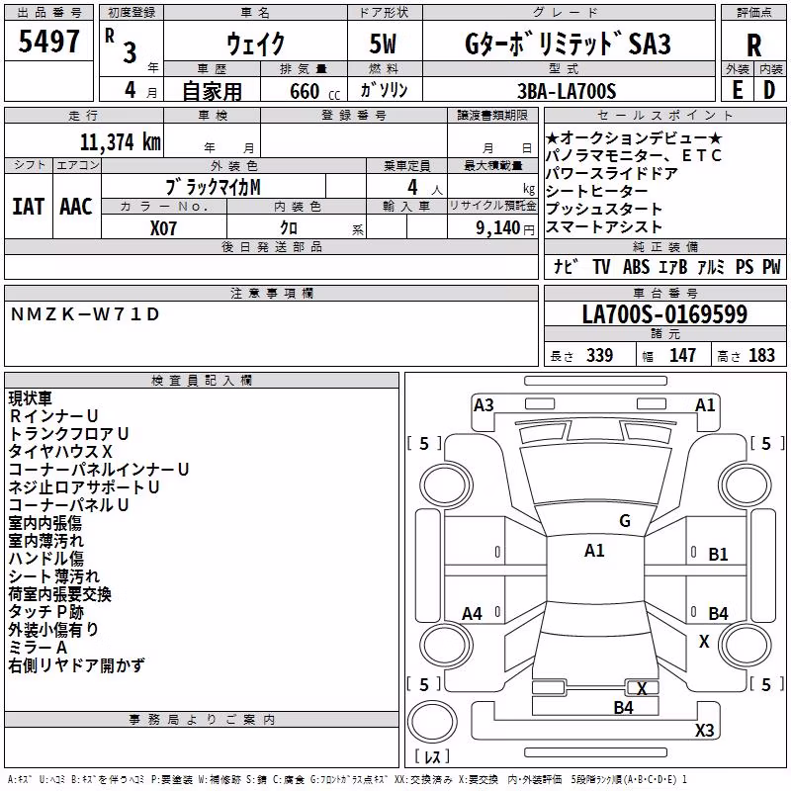Select note 荷室内張要交換
Viewport: 791px width, 791px height.
coord(60,594)
